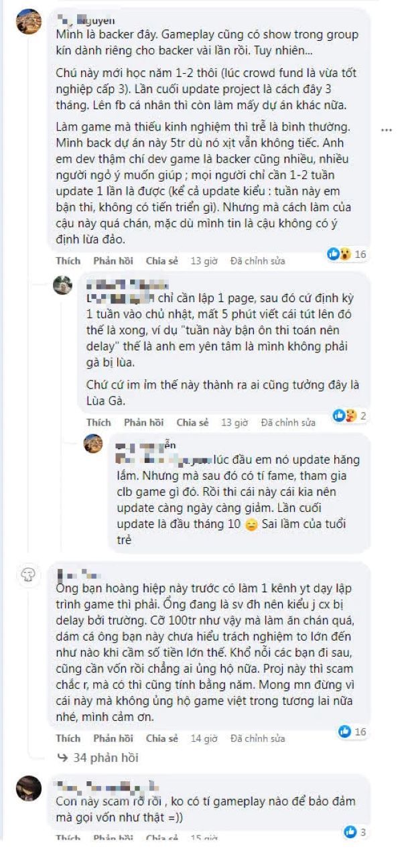Click the gray default avatar of the "hoàng hiệp" comment
The width and height of the screenshot is (402, 865).
coord(29,574)
